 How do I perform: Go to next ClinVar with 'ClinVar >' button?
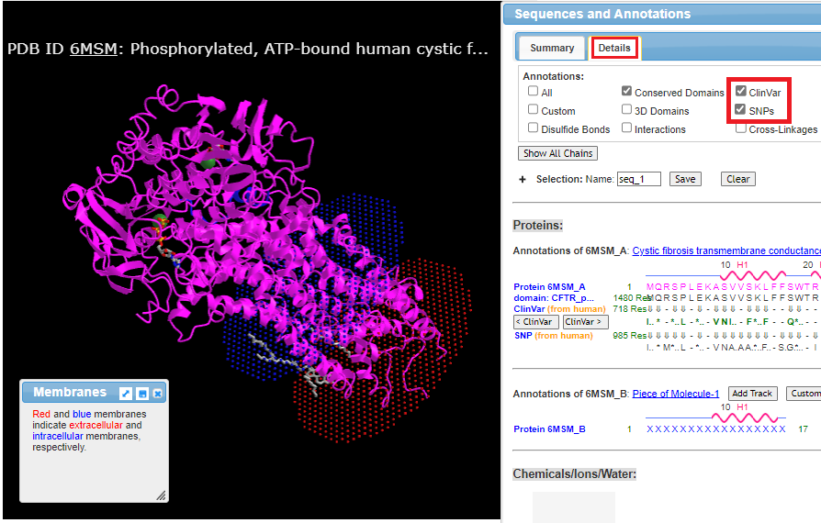pos(585,322)
